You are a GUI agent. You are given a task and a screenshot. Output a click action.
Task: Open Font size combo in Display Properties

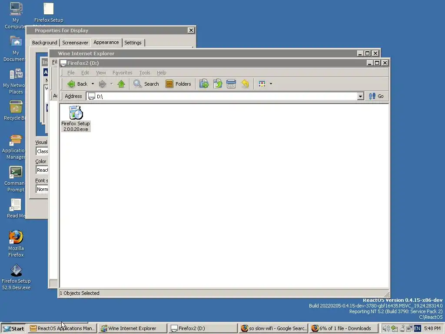[x=42, y=189]
